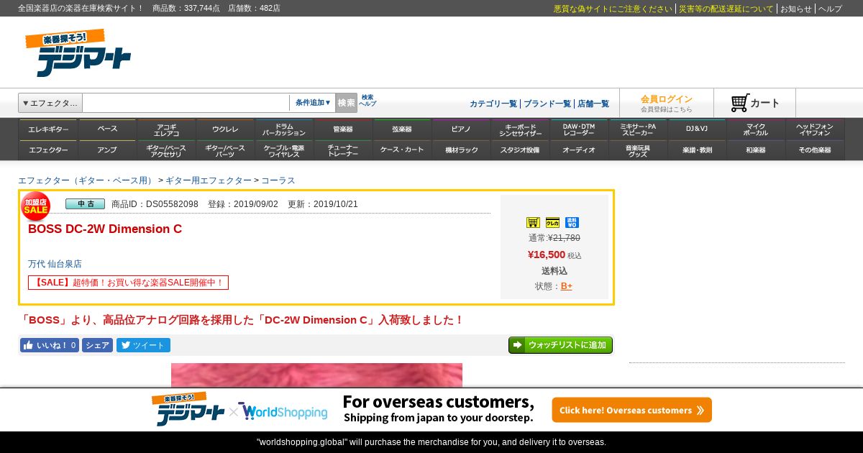Open breadcrumb ギター用エフェクター
The height and width of the screenshot is (453, 863).
(209, 180)
